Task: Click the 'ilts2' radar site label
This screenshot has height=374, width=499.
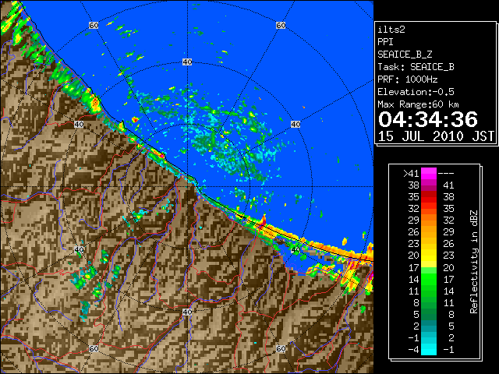Action: 391,30
